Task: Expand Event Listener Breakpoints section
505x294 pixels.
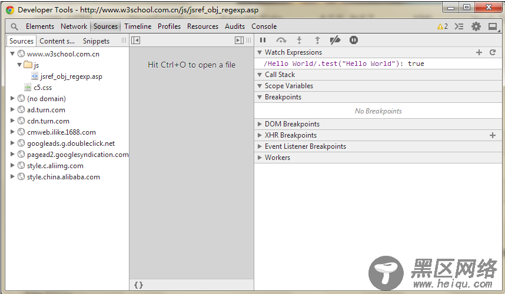Action: coord(260,146)
